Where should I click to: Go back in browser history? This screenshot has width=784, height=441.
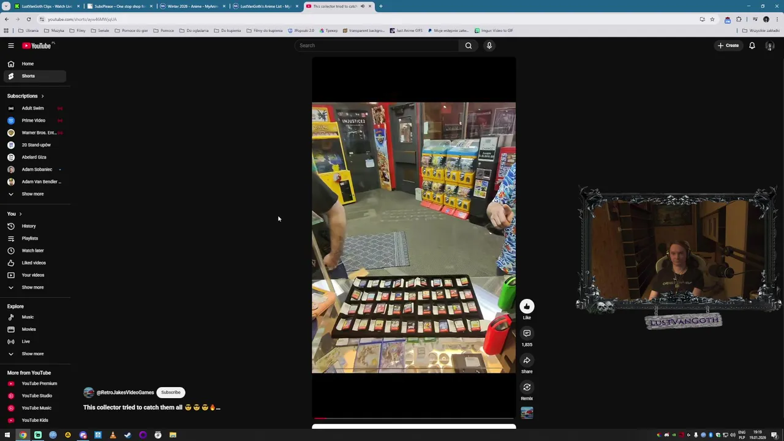click(6, 19)
